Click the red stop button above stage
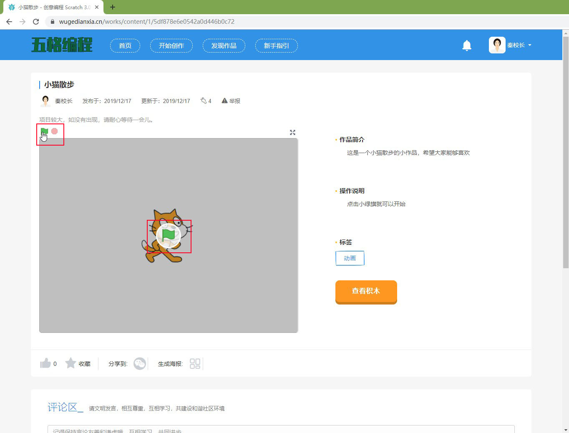Image resolution: width=569 pixels, height=433 pixels. pyautogui.click(x=55, y=131)
